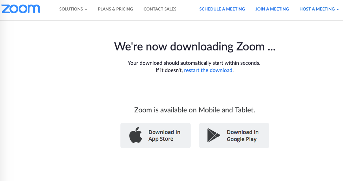Click the HOST A MEETING text
The image size is (343, 181).
[x=317, y=9]
